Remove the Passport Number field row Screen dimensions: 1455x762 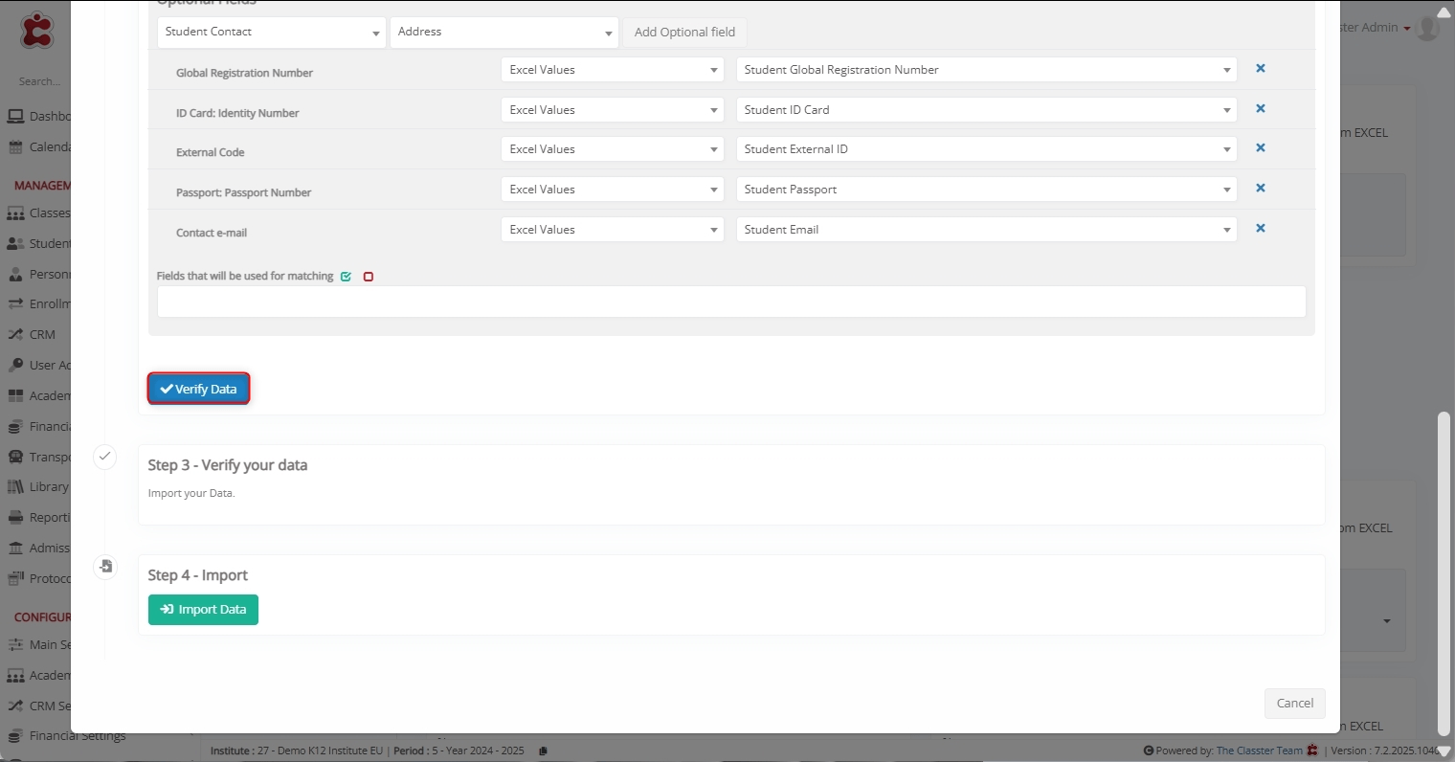[1260, 189]
